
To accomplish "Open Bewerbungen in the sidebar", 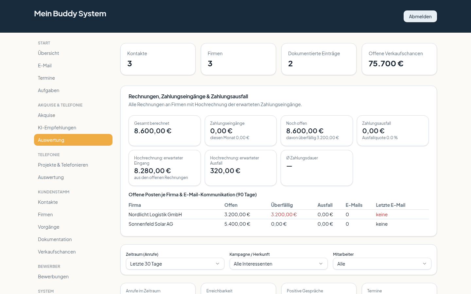I will (x=73, y=276).
